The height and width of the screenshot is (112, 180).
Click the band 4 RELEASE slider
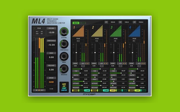point(137,85)
